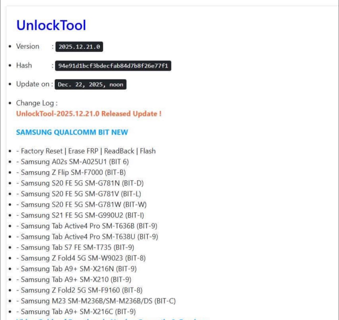339x320 pixels.
Task: Click the SAMSUNG QUALCOMM BIT NEW heading
Action: coord(72,132)
